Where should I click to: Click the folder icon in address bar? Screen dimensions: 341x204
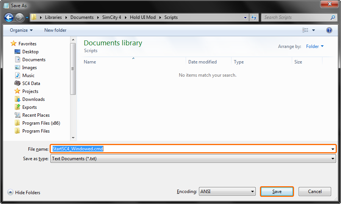click(34, 17)
